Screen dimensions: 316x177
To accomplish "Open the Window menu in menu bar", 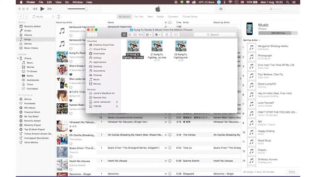I will point(78,2).
